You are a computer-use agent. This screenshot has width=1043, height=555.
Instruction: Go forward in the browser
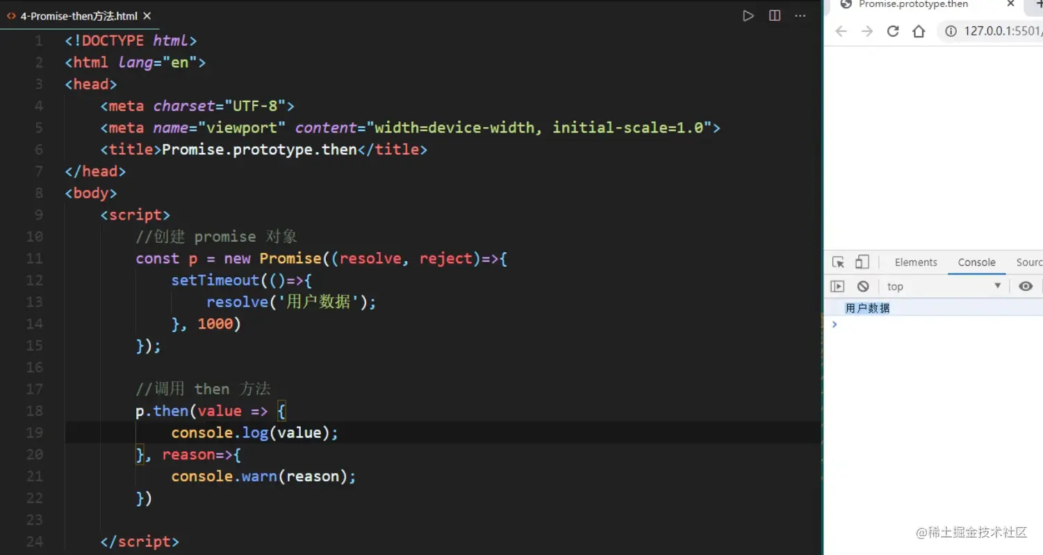pyautogui.click(x=867, y=31)
